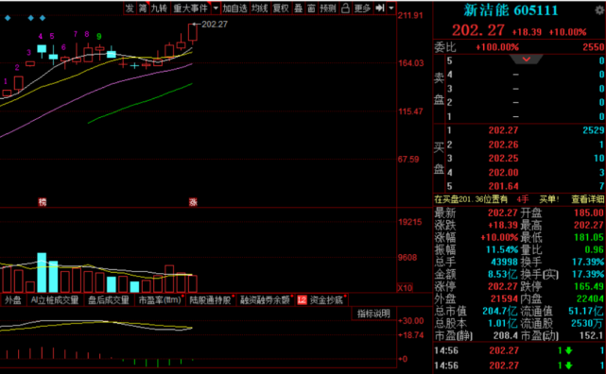Click the padlock lock icon

click(345, 8)
